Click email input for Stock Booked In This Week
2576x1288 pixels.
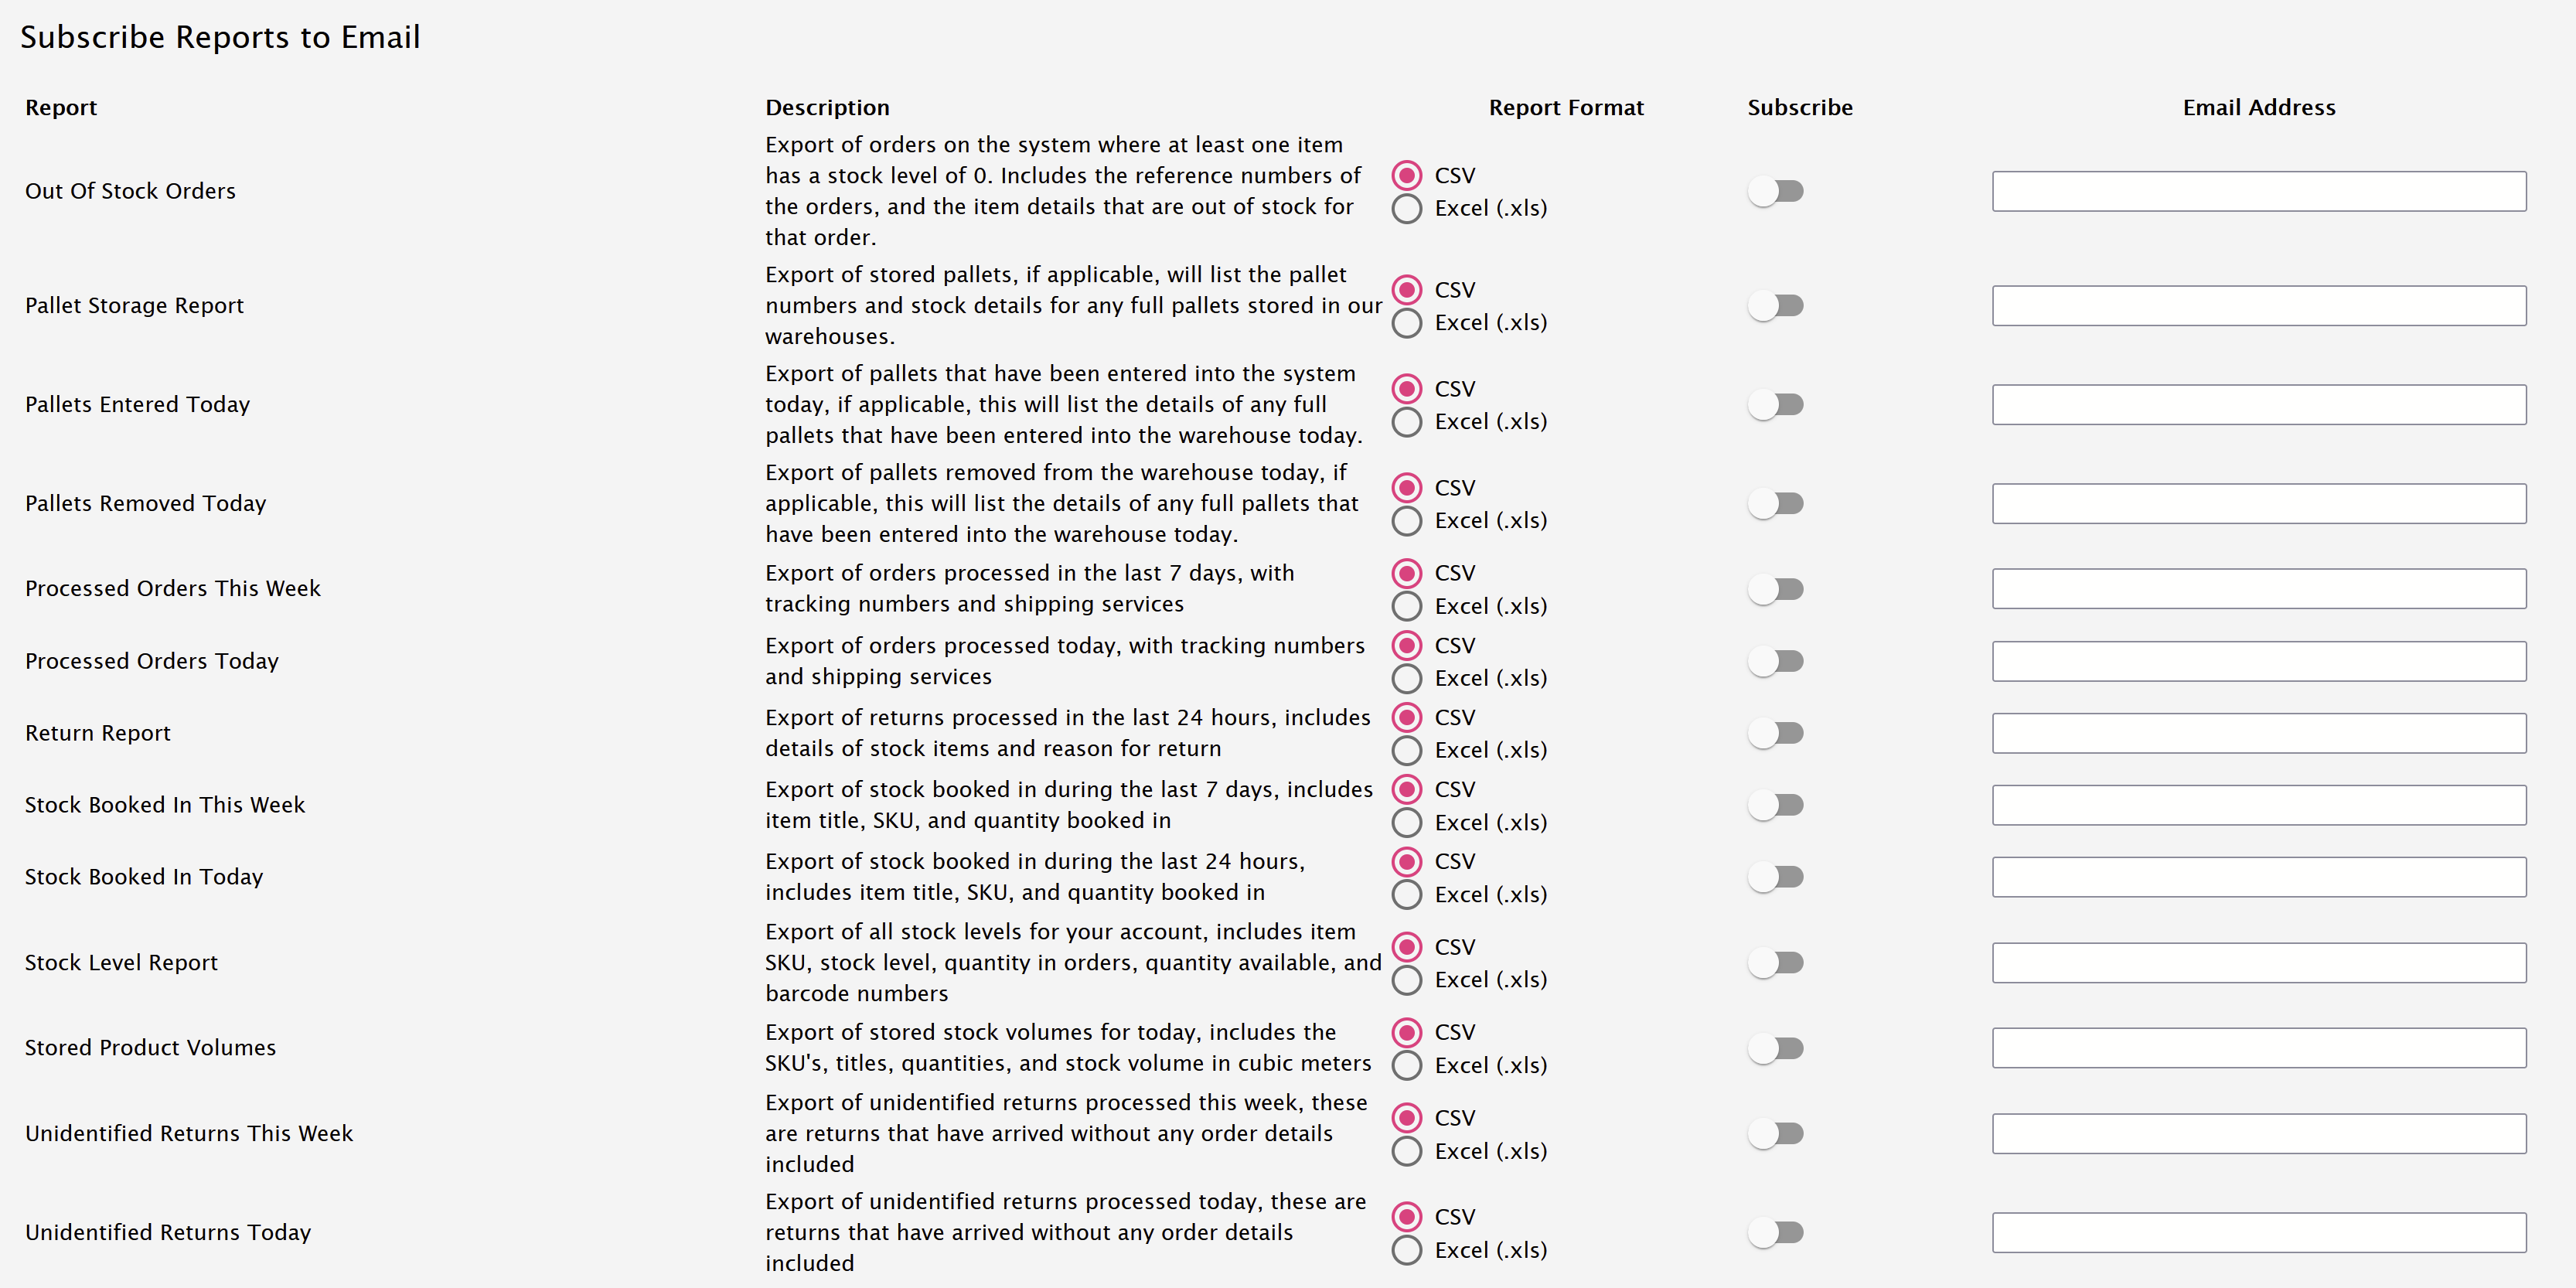pos(2259,805)
